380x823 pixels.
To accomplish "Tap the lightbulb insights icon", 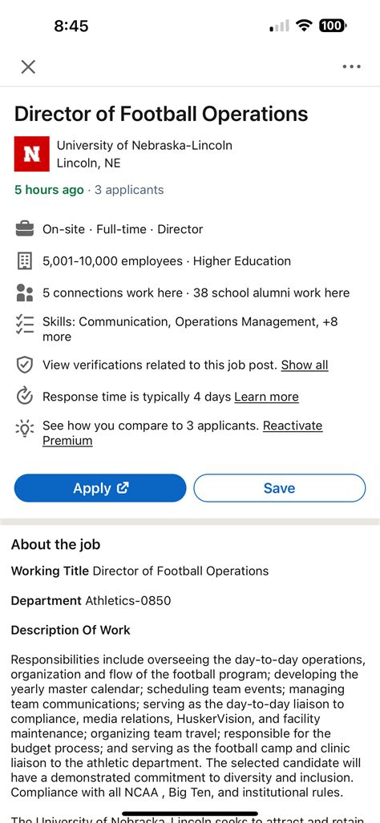I will click(x=24, y=428).
